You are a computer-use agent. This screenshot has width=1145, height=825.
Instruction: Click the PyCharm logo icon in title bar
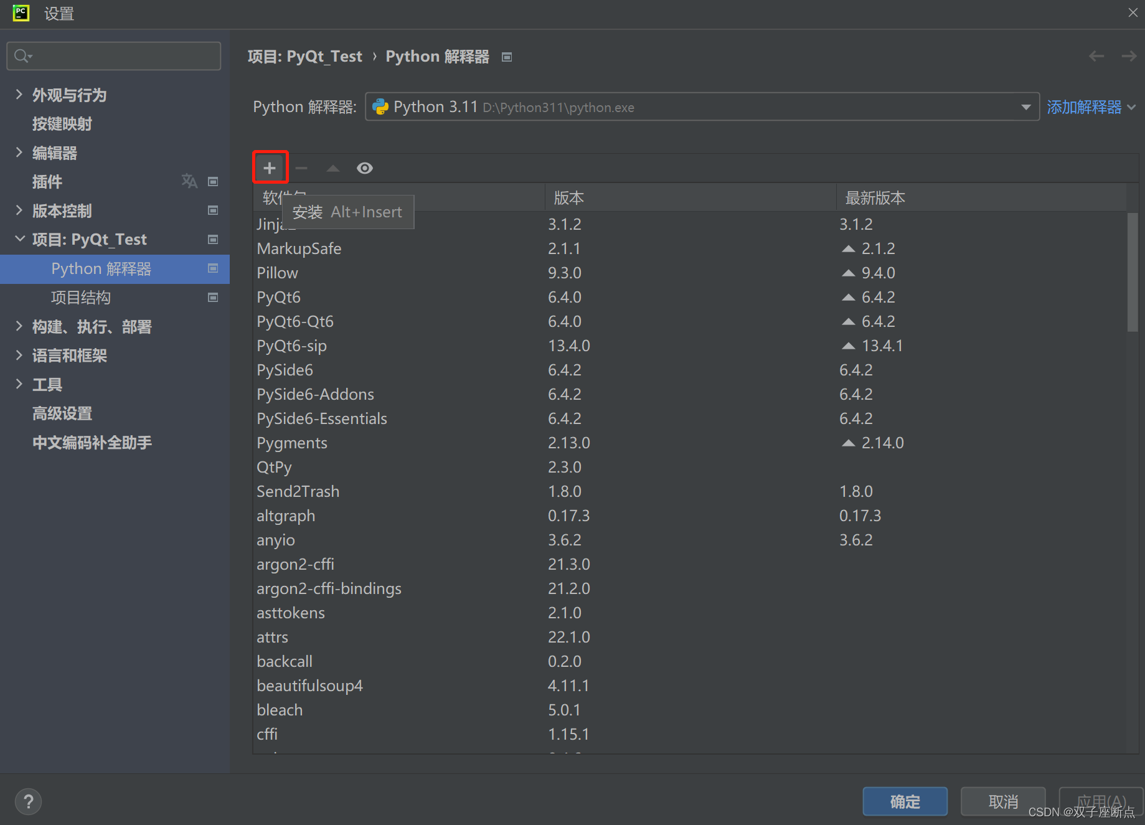point(21,13)
